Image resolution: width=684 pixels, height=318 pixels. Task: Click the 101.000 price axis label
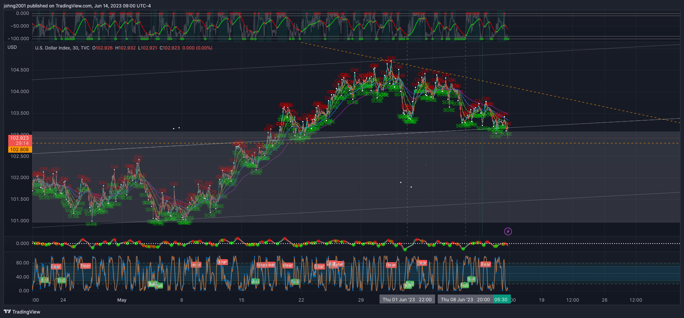click(x=20, y=221)
